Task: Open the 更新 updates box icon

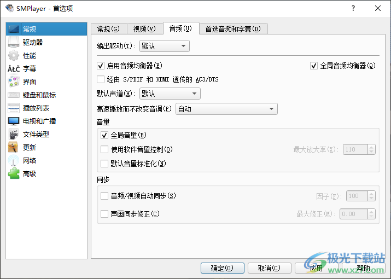Action: pyautogui.click(x=14, y=147)
